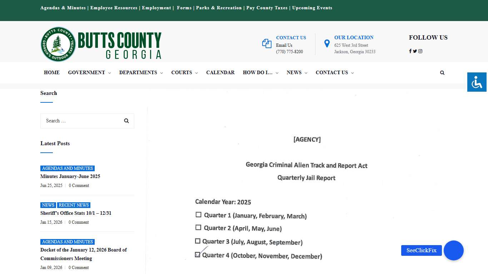Go to the CALENDAR menu item
The image size is (488, 274).
(x=220, y=72)
